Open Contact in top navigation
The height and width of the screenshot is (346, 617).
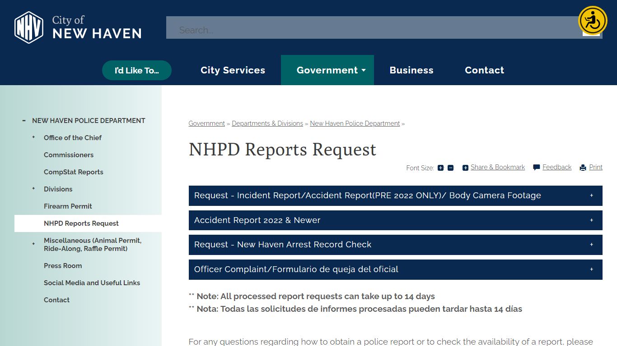(484, 70)
